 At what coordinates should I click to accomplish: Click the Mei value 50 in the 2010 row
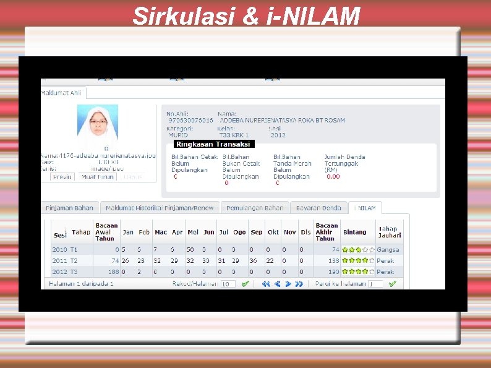coord(190,250)
